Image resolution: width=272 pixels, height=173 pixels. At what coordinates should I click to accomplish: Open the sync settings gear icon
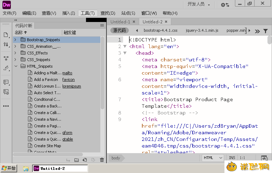(225, 5)
